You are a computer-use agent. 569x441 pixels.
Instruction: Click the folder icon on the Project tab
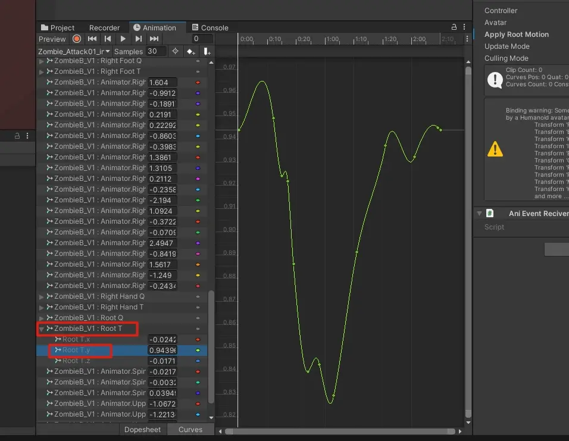coord(45,27)
